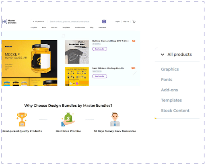Screen dimensions: 206x165
Task: Click the purple search icon button
Action: pyautogui.click(x=104, y=21)
